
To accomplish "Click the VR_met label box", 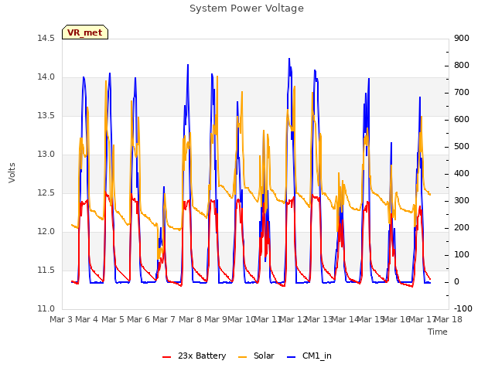I will coord(85,32).
